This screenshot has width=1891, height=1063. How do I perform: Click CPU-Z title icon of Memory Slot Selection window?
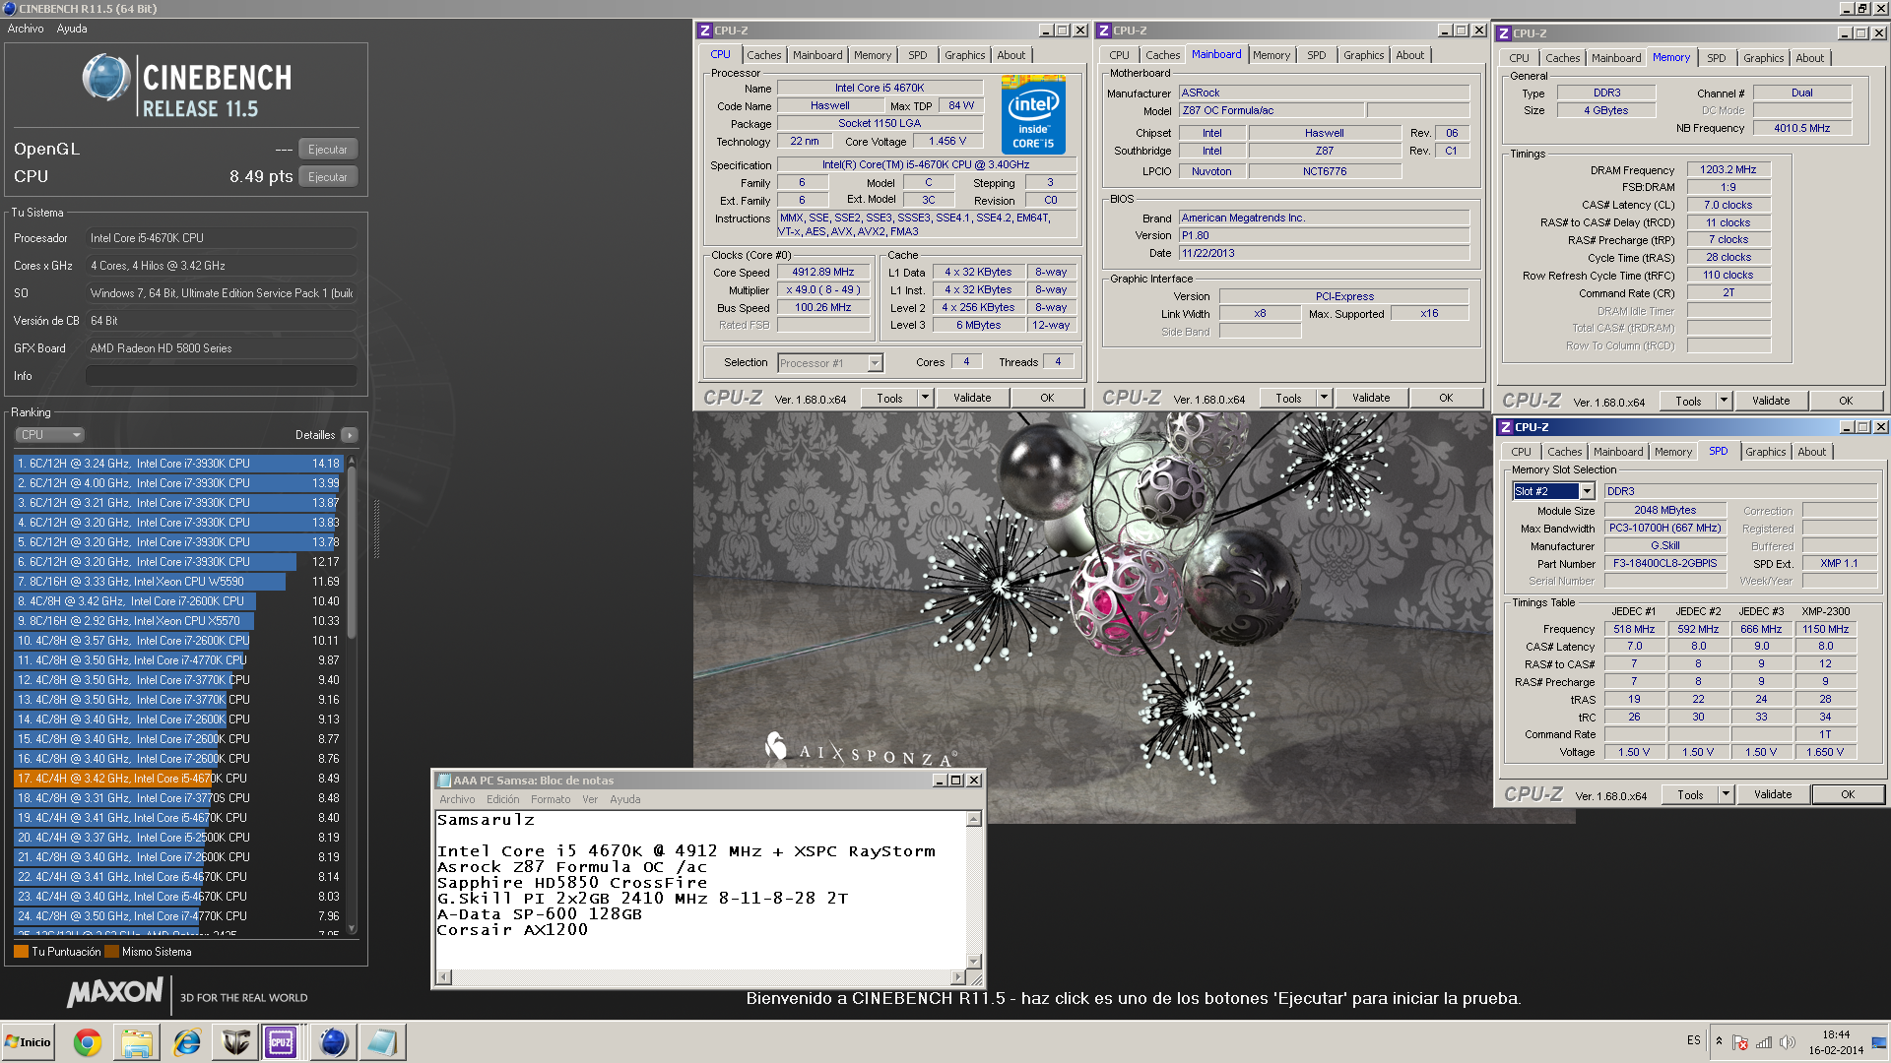tap(1505, 427)
